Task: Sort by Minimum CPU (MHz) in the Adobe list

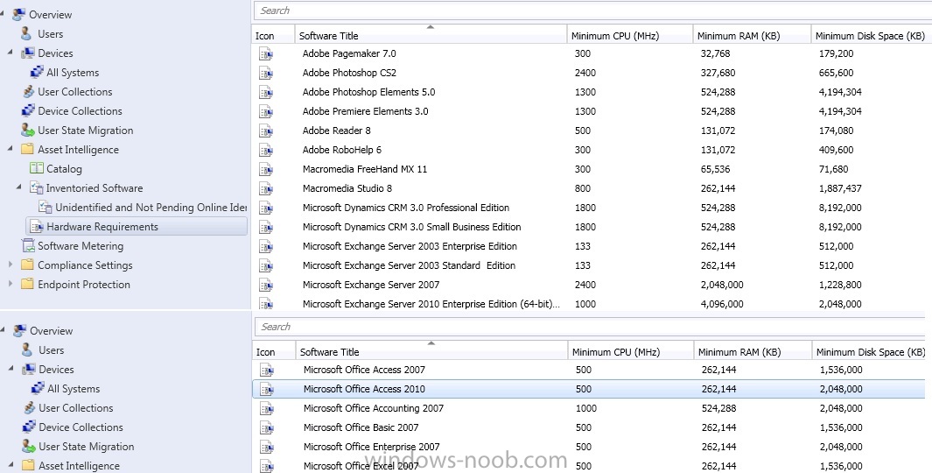Action: (x=630, y=36)
